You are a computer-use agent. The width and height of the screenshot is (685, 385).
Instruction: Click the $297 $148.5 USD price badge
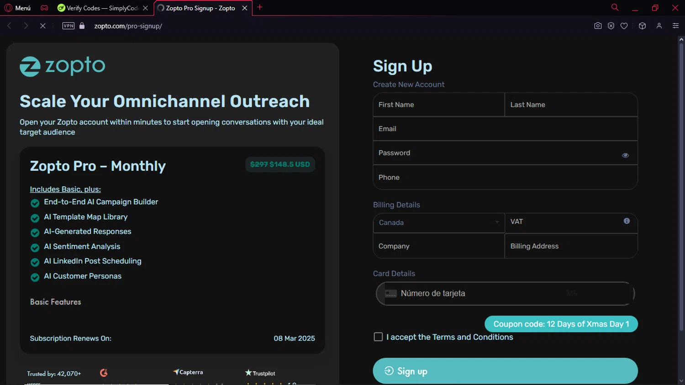tap(280, 164)
